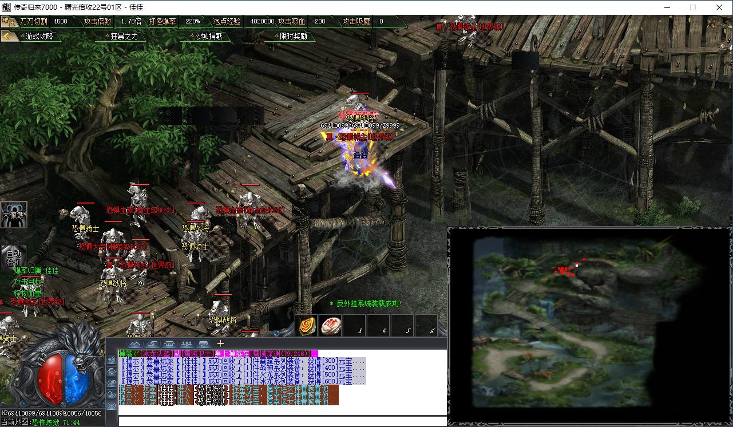Click the chat line awarding [500]元宝
This screenshot has height=427, width=733.
tap(243, 374)
